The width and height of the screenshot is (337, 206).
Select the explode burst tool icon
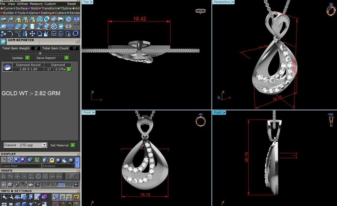(46, 34)
